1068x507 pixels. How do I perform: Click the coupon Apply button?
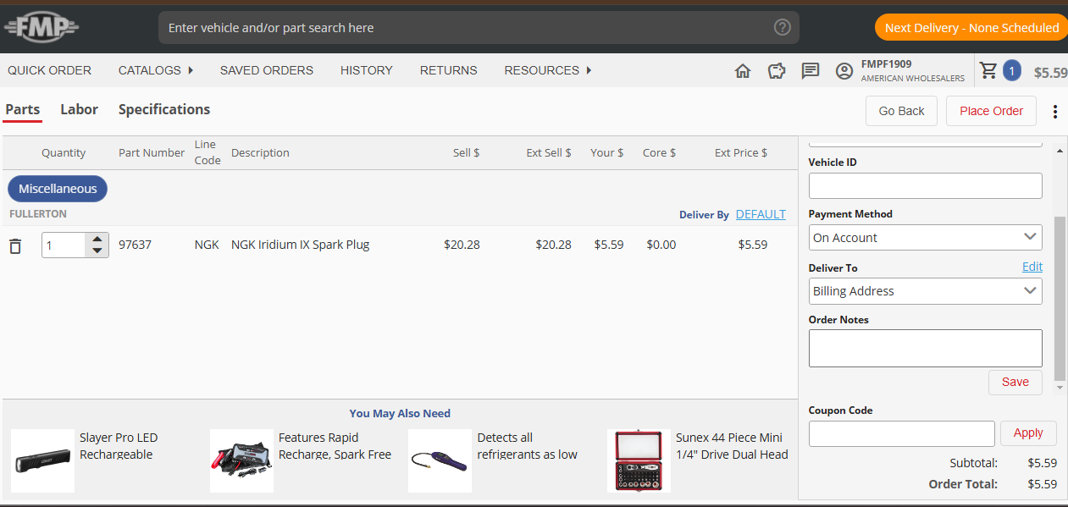(1028, 433)
